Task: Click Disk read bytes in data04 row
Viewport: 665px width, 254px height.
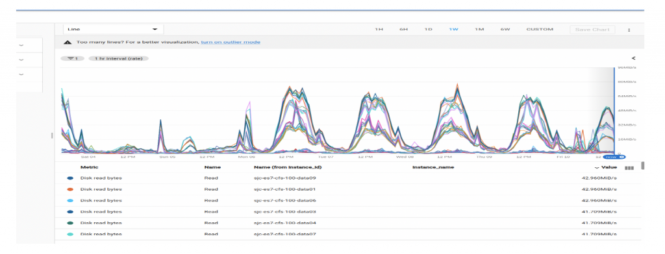Action: 101,223
